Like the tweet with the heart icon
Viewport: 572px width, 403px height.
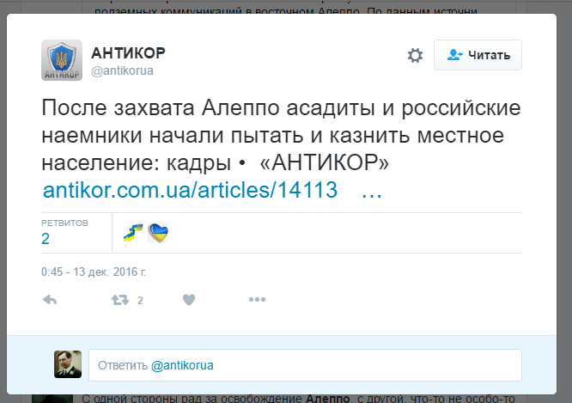point(189,300)
